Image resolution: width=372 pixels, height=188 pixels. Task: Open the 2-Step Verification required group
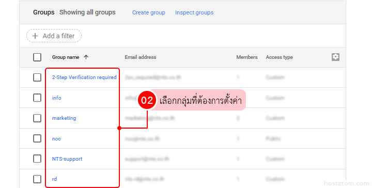click(x=84, y=77)
